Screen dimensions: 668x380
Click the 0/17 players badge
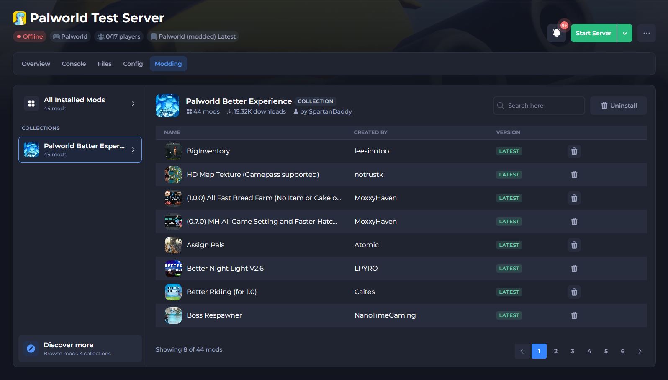pos(119,36)
